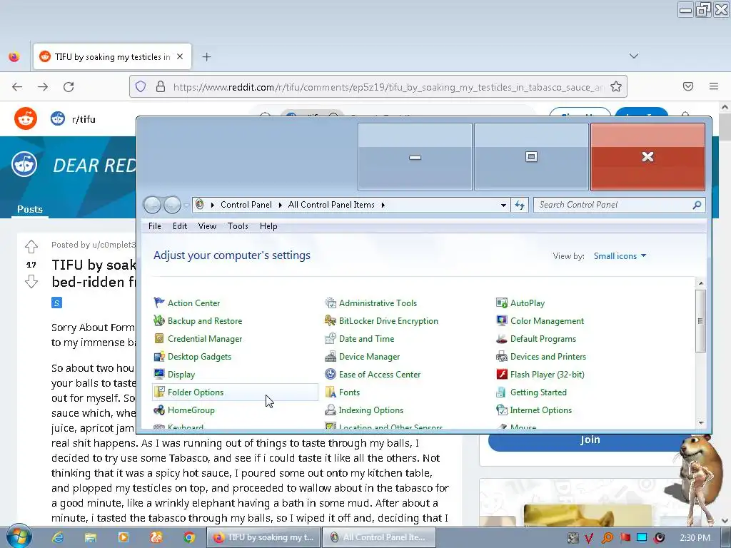Click scrollbar down arrow in Control Panel

point(701,422)
